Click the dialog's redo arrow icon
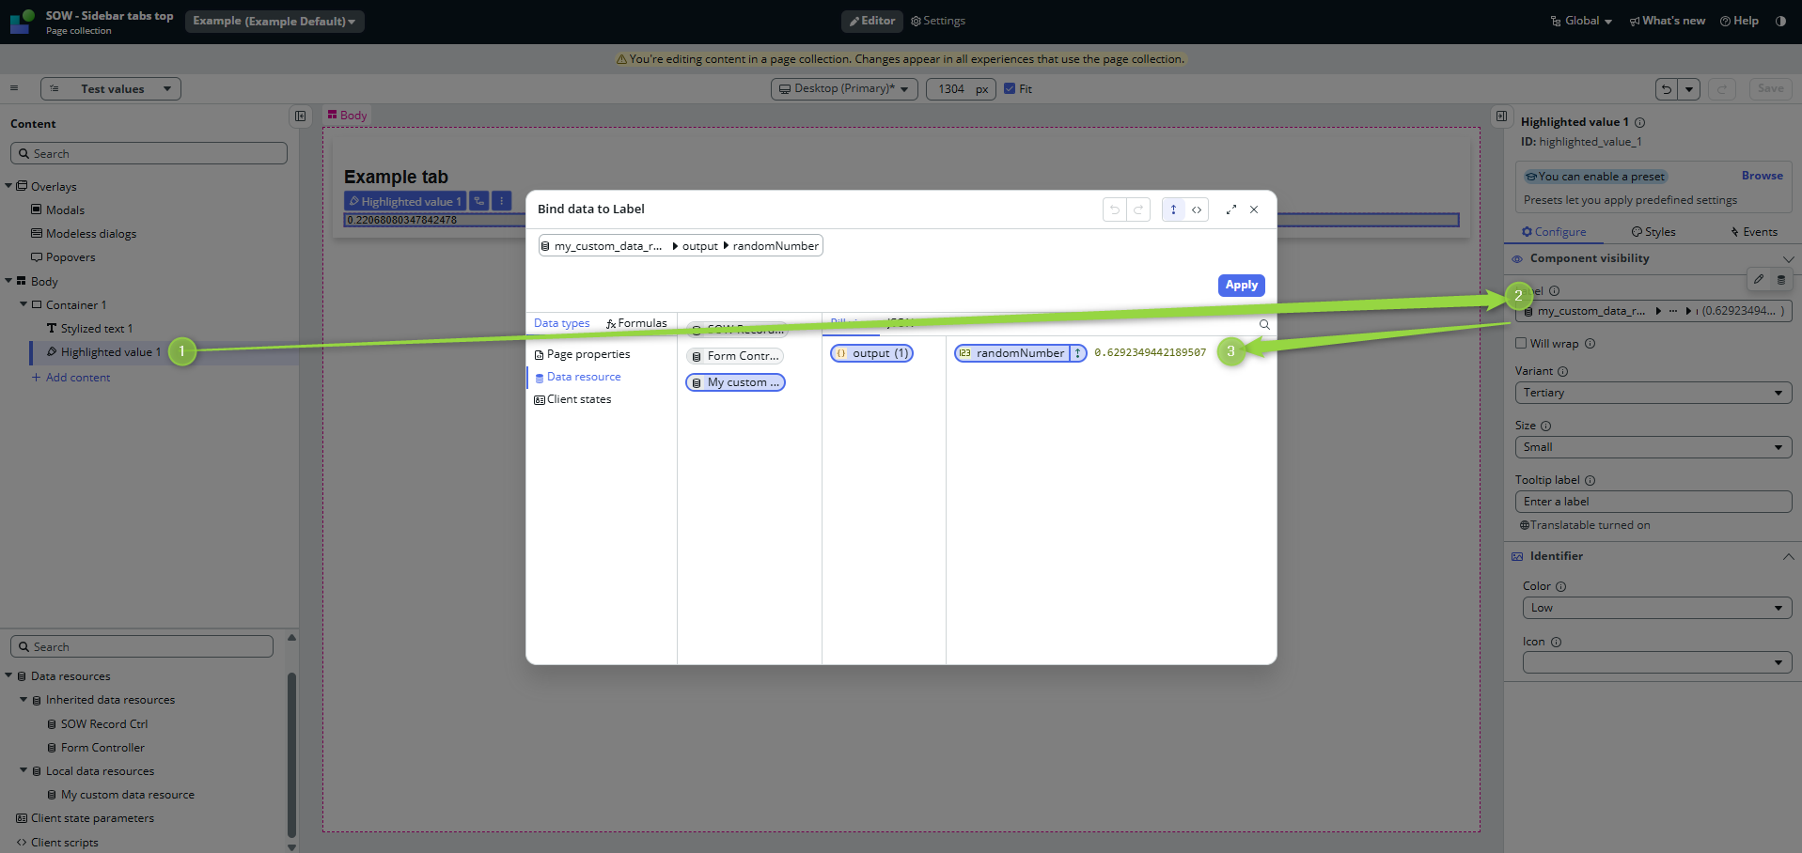 [1138, 209]
